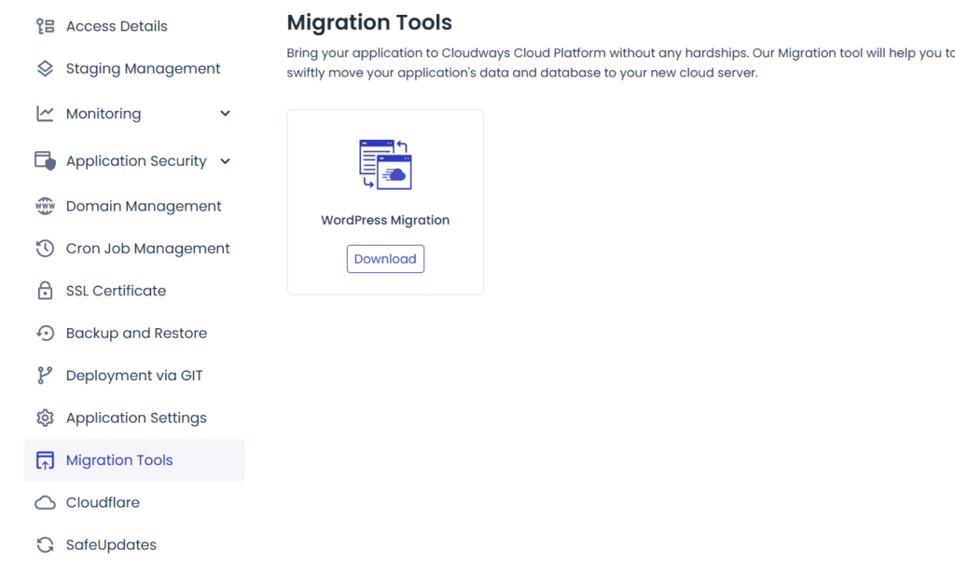Open Cron Job Management
Viewport: 955px width, 561px height.
(148, 248)
